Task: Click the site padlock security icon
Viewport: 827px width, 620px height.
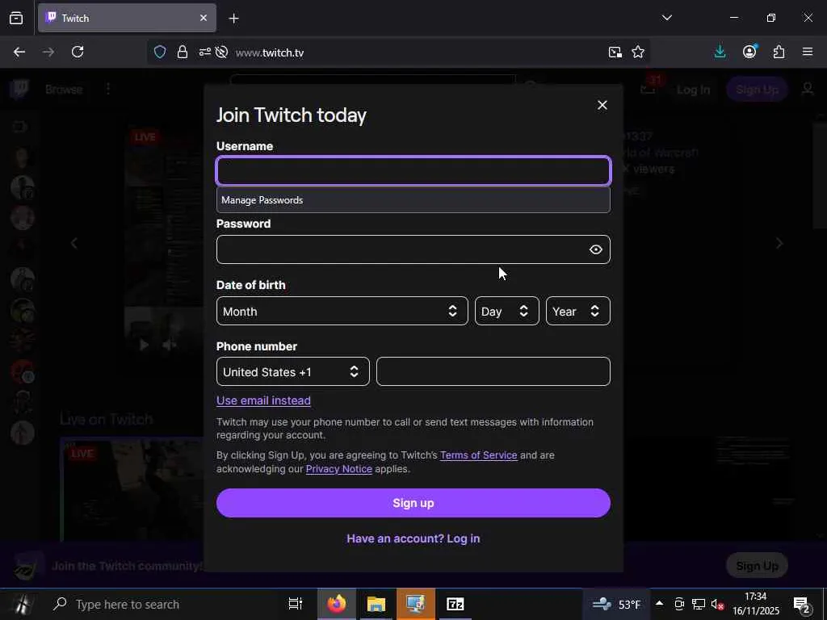Action: pyautogui.click(x=183, y=52)
